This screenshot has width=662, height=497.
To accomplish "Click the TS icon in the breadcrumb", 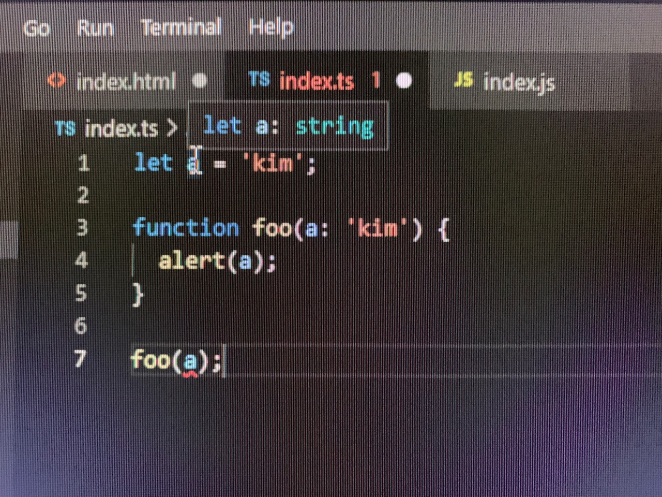I will 65,128.
